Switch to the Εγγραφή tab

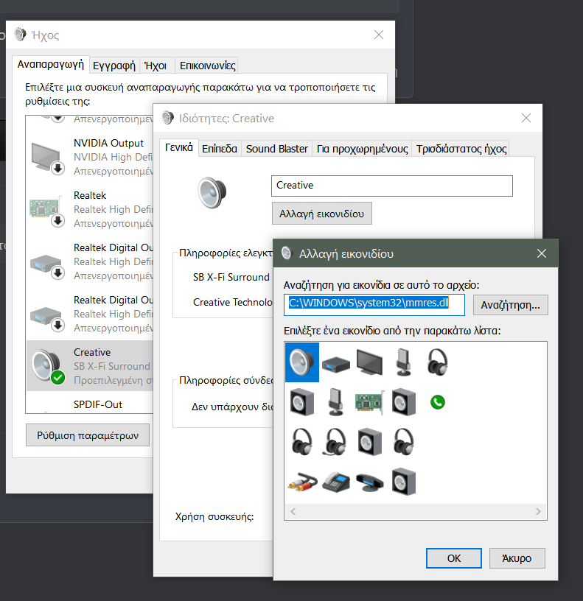114,66
